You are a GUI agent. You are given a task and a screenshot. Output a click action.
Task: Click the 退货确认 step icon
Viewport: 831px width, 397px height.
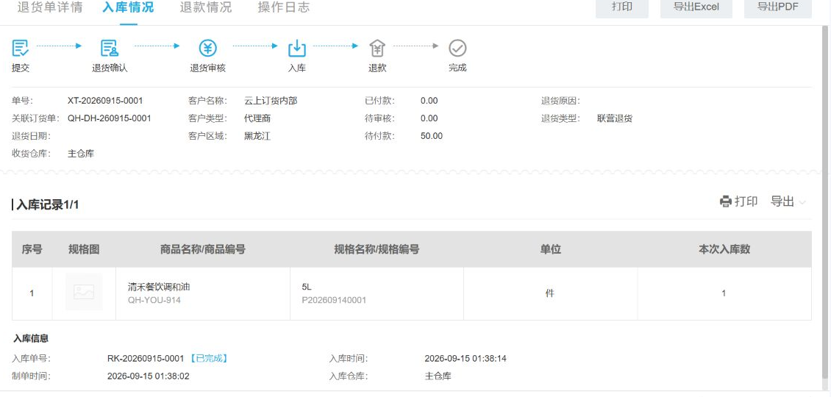(x=110, y=49)
